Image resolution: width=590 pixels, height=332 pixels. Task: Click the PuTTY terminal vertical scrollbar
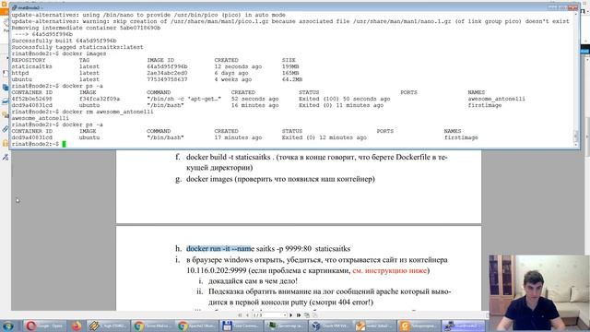point(575,79)
